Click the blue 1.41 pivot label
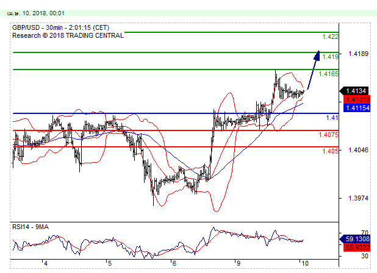377x273 pixels. click(x=332, y=118)
